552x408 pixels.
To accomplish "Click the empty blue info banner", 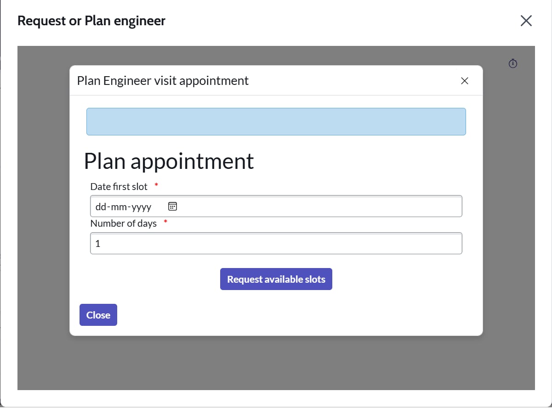I will pyautogui.click(x=276, y=122).
